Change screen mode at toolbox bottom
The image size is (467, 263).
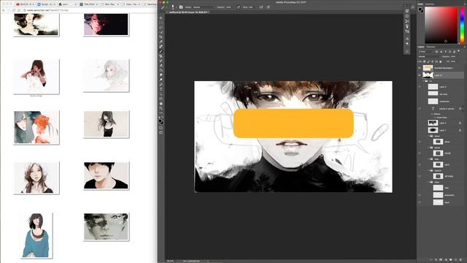161,132
